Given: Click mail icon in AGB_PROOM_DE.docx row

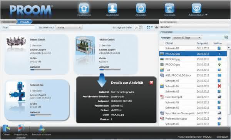Looking at the screenshot, I should coord(219,75).
